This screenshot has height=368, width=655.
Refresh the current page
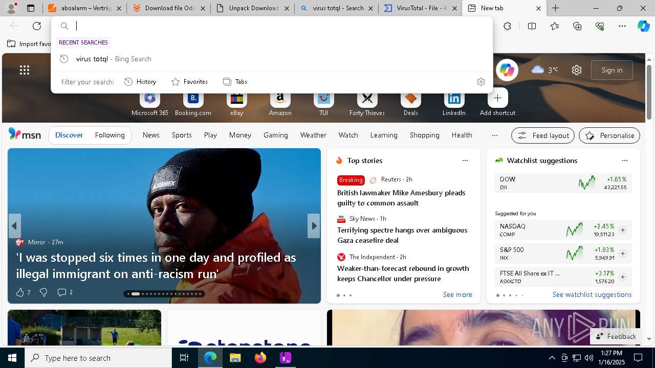(x=37, y=26)
